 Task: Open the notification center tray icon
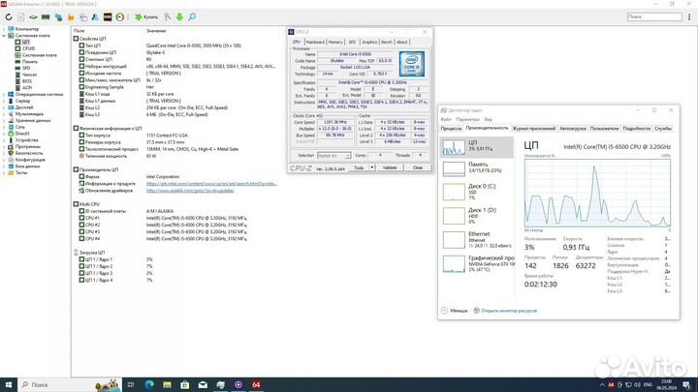pyautogui.click(x=686, y=384)
